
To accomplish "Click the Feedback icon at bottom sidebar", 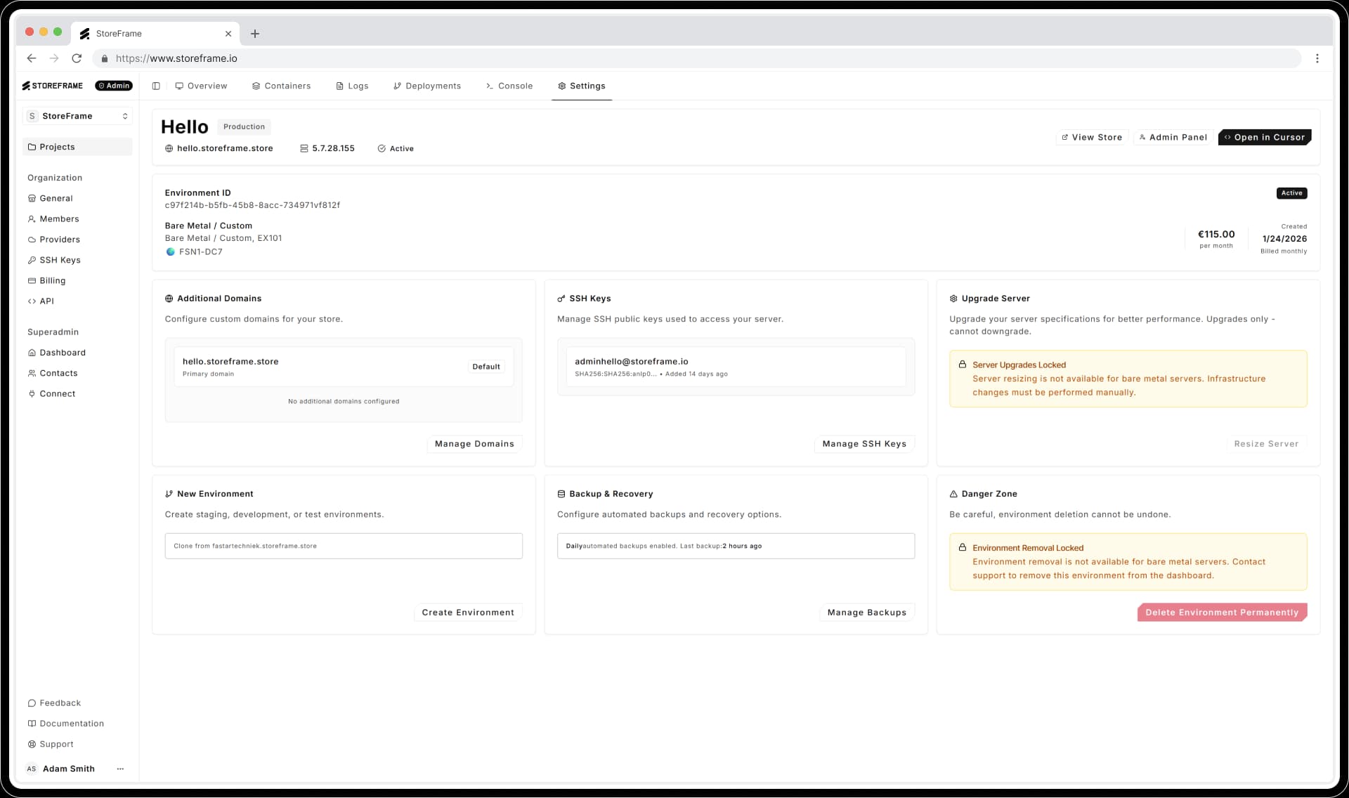I will click(x=32, y=702).
